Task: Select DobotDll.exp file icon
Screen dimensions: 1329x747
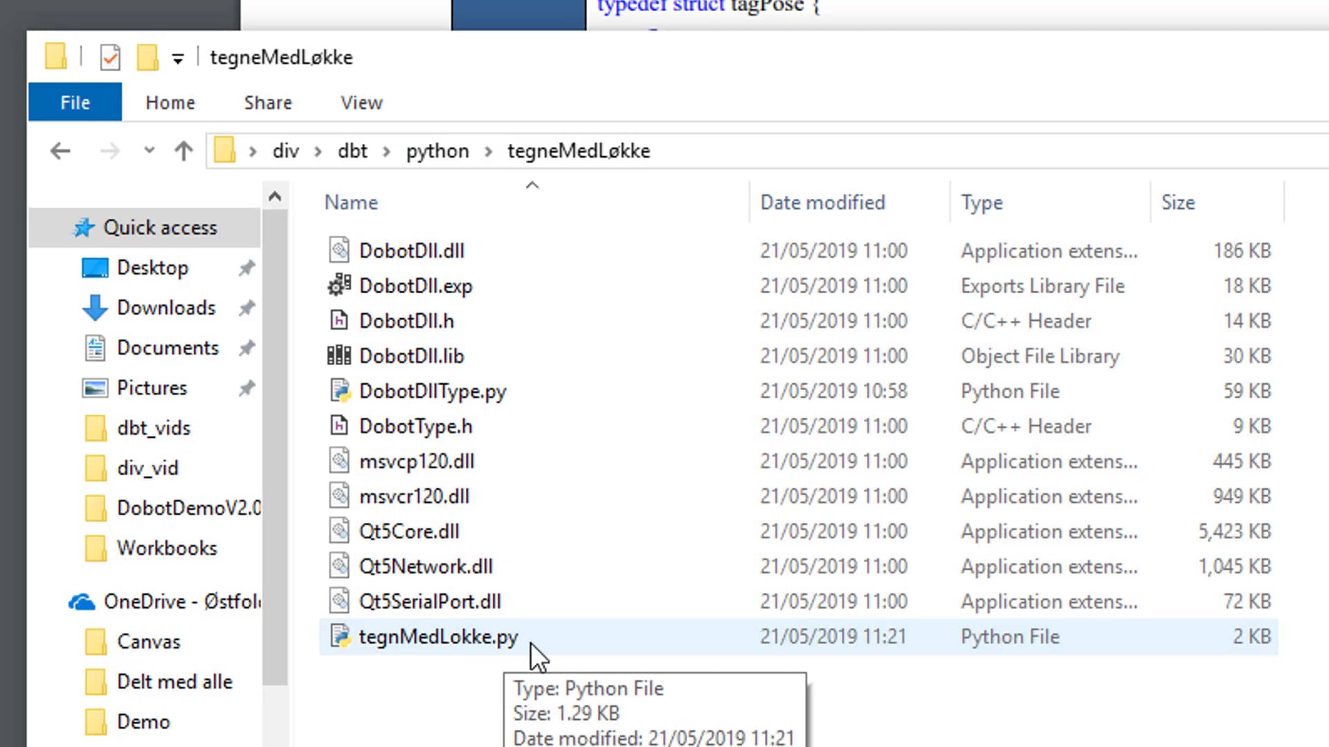Action: 339,286
